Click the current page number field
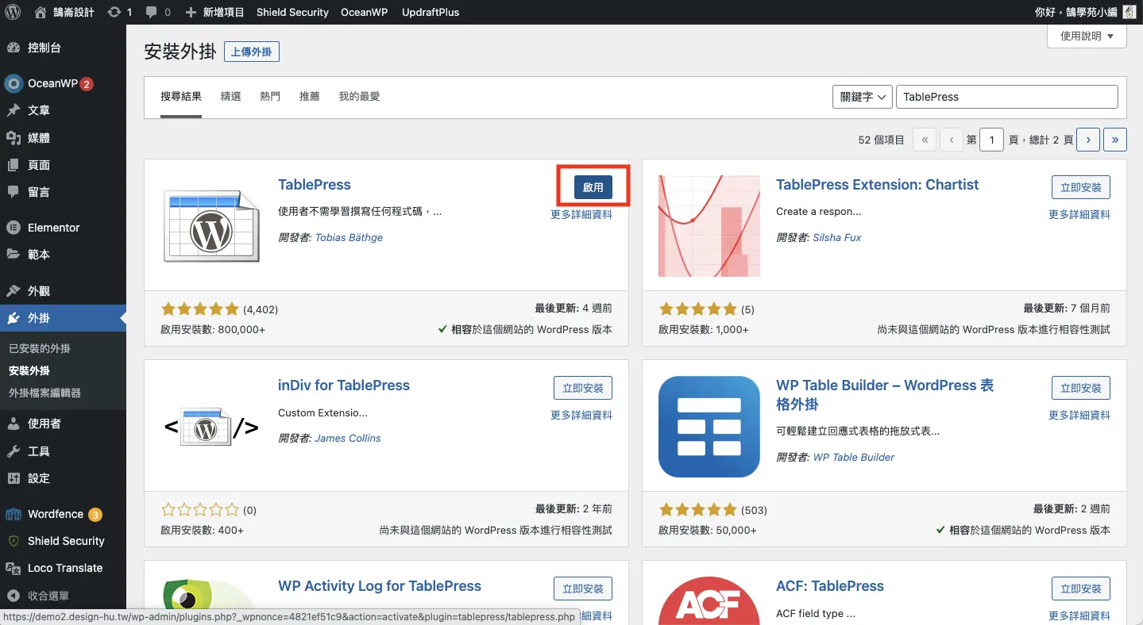 [991, 140]
